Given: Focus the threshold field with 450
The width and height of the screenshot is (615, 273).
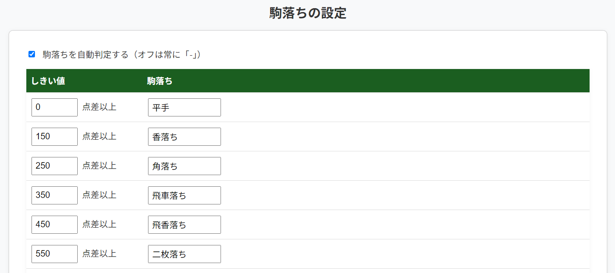Looking at the screenshot, I should 54,225.
